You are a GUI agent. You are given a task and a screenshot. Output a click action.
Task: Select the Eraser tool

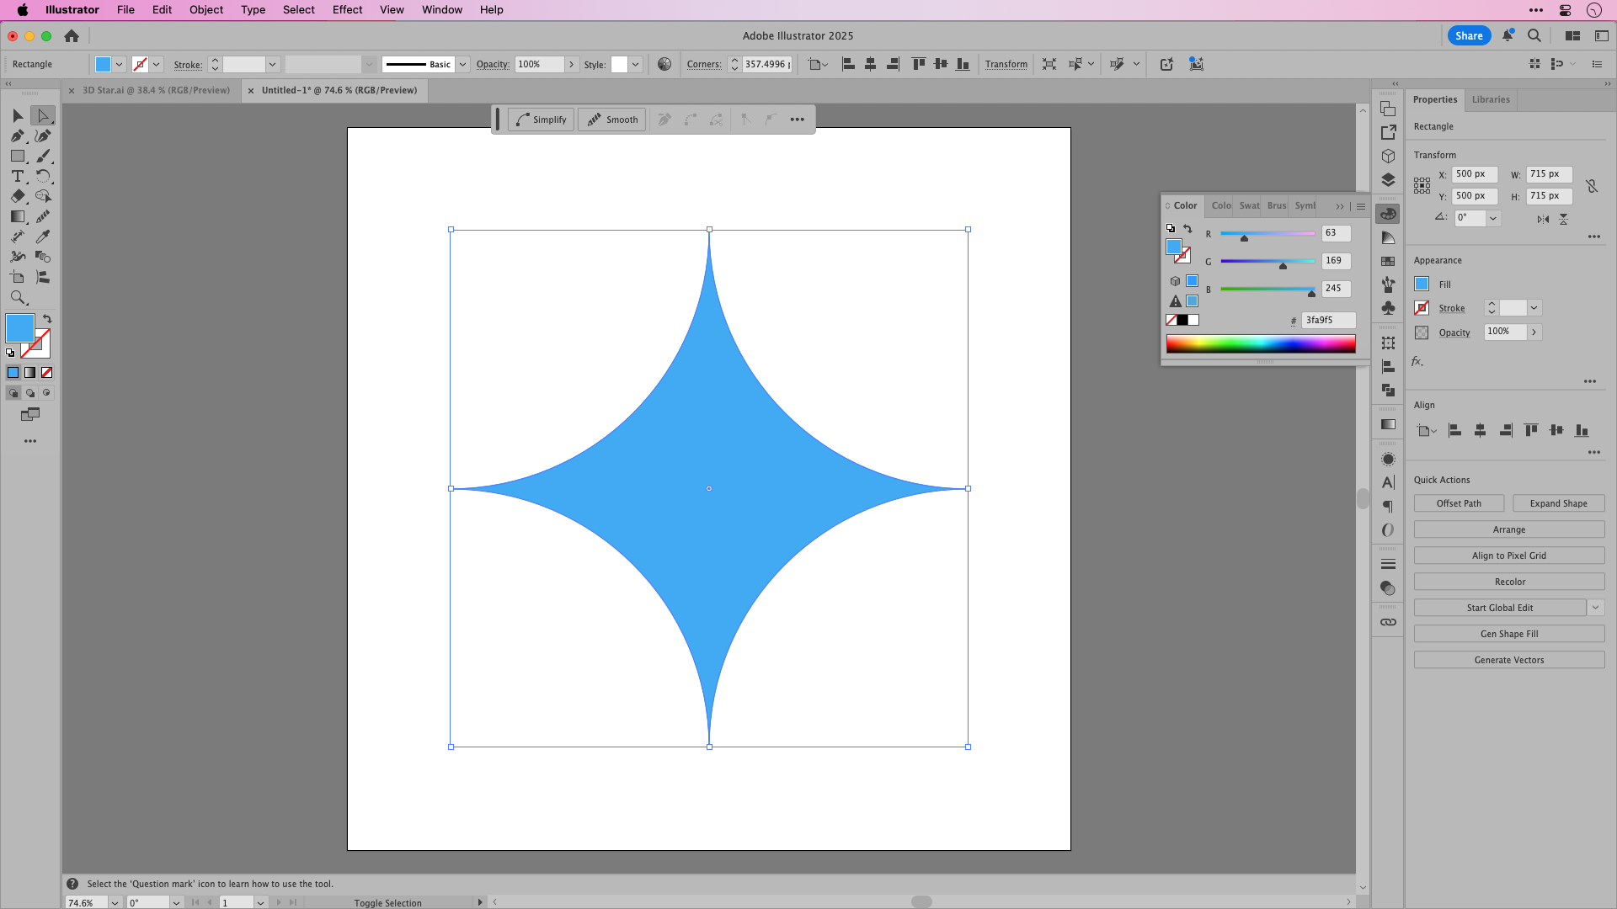[17, 196]
